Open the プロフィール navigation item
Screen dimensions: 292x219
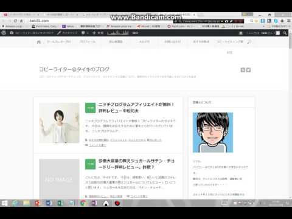point(88,41)
